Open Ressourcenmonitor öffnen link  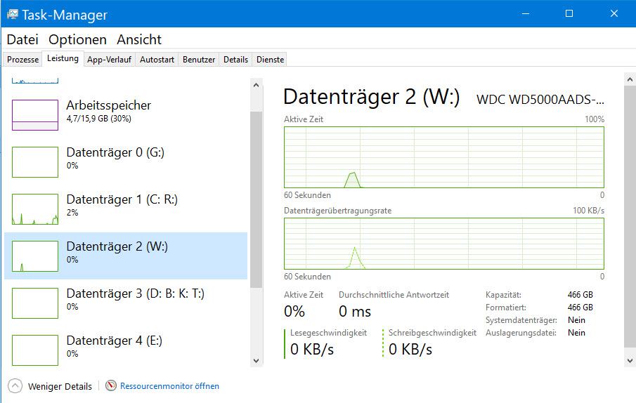(x=169, y=386)
